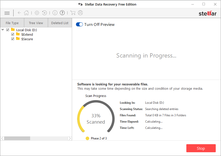Minimize the Stellar Data Recovery window
The height and width of the screenshot is (156, 221).
click(193, 4)
